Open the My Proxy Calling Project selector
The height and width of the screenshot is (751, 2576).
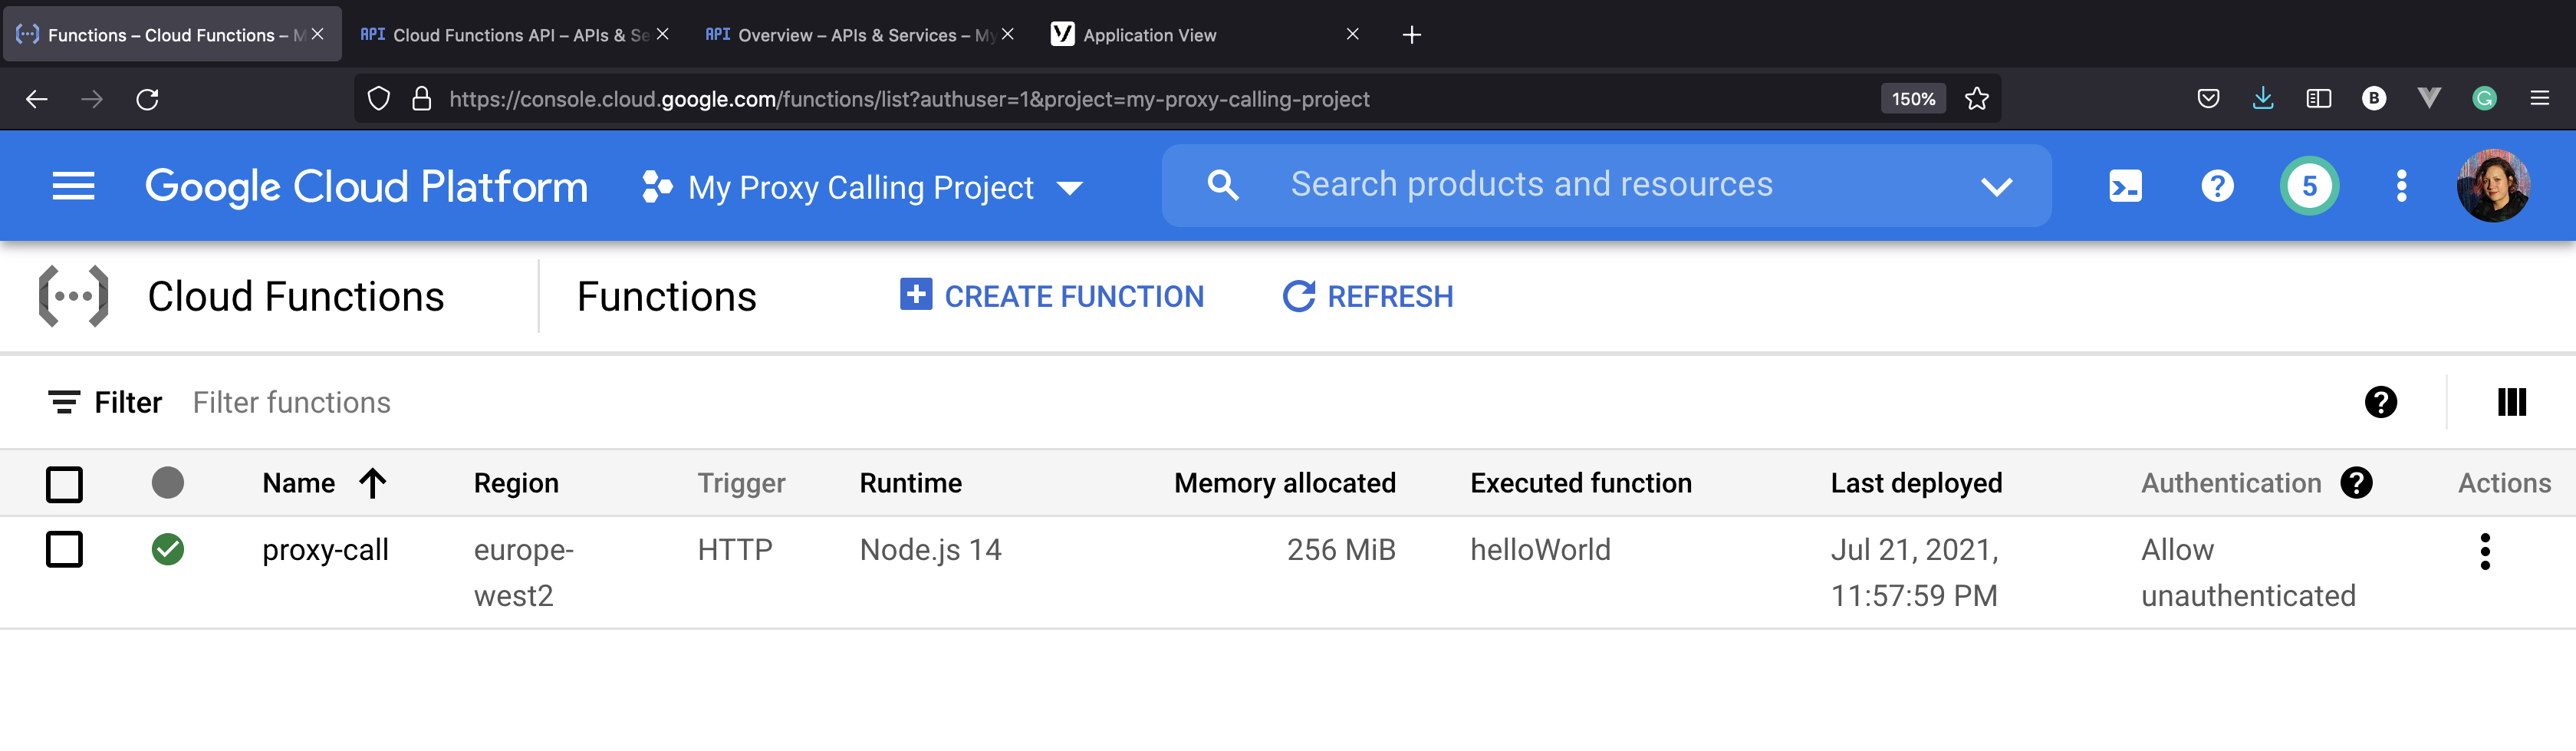tap(862, 187)
